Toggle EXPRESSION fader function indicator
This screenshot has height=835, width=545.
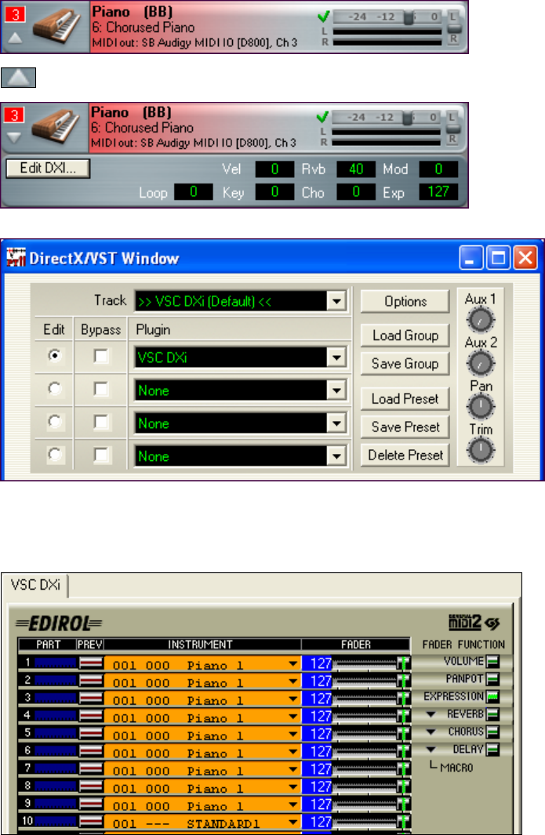pos(492,696)
